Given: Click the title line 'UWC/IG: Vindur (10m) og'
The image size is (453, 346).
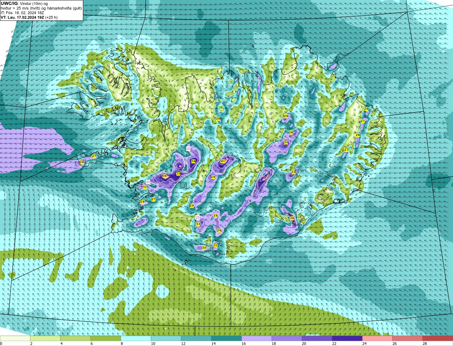Looking at the screenshot, I should click(24, 4).
